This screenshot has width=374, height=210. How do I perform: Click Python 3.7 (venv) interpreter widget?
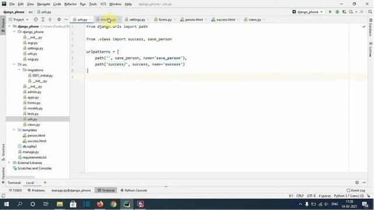pyautogui.click(x=349, y=196)
